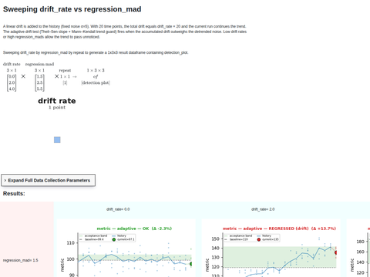
Task: Click the 'Sweeping drift_rate vs regression_mad' heading
Action: coord(72,9)
